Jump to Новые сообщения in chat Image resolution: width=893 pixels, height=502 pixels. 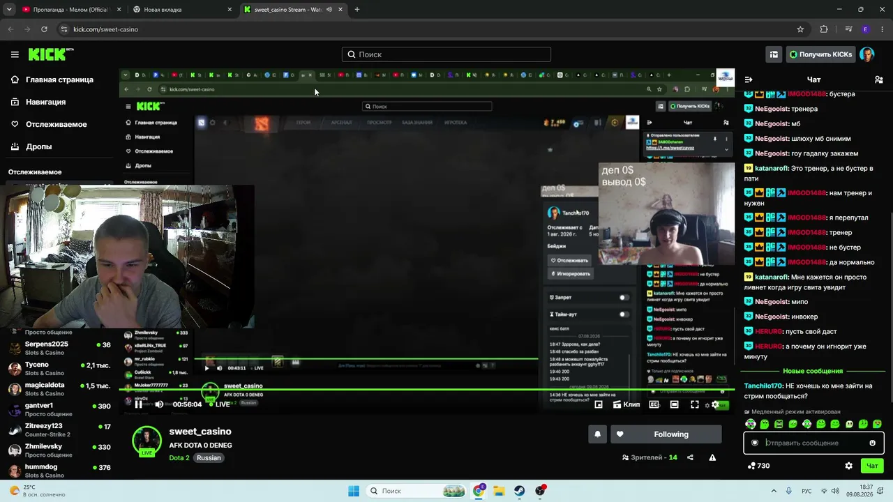[813, 372]
